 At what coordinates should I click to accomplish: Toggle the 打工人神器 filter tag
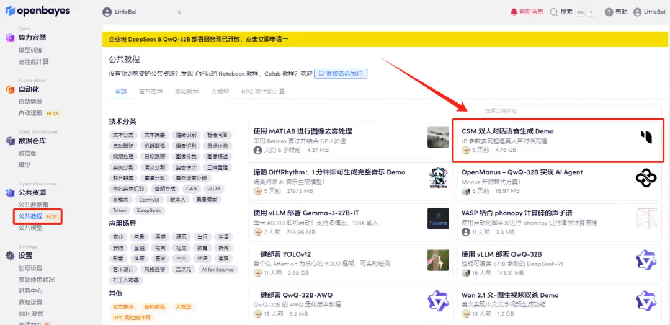coord(126,280)
